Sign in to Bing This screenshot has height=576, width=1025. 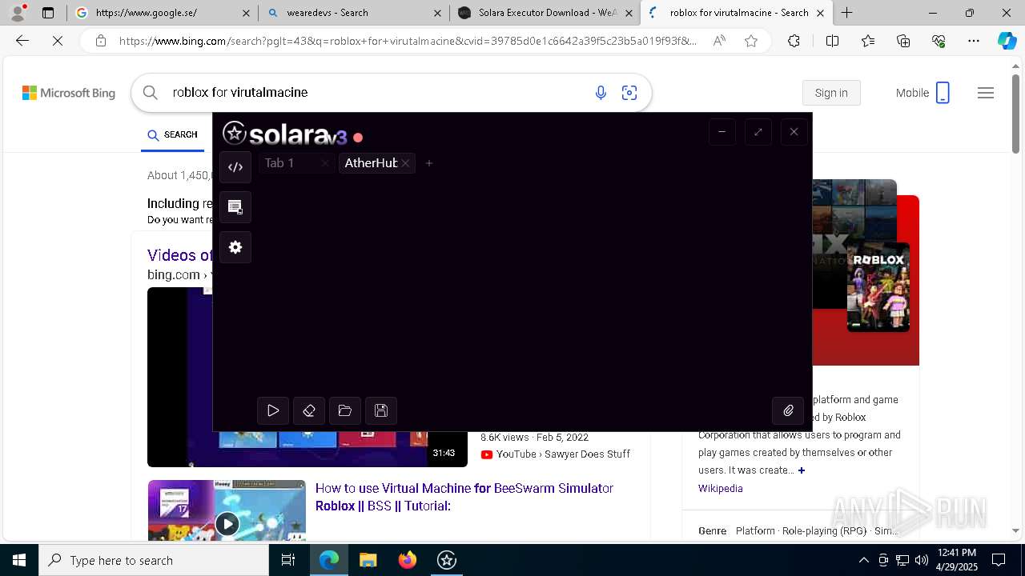click(x=831, y=93)
